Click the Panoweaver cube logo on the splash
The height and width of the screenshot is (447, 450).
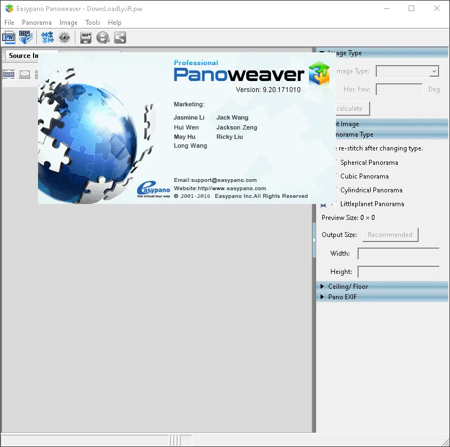pyautogui.click(x=319, y=73)
